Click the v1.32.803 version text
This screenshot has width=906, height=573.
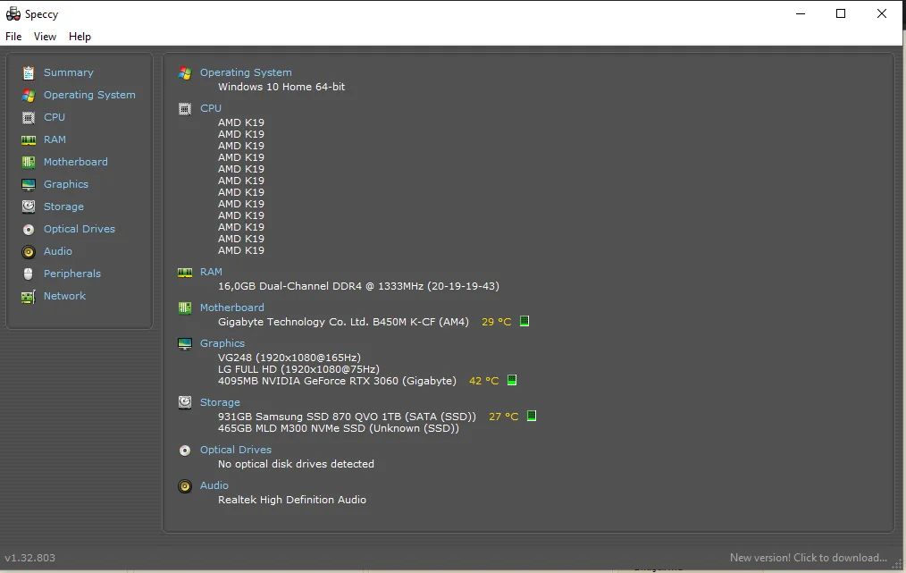point(30,558)
